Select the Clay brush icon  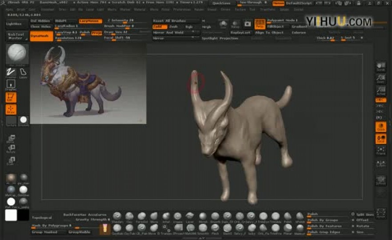pyautogui.click(x=129, y=216)
